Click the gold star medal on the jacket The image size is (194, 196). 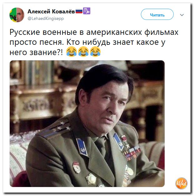coord(125,142)
